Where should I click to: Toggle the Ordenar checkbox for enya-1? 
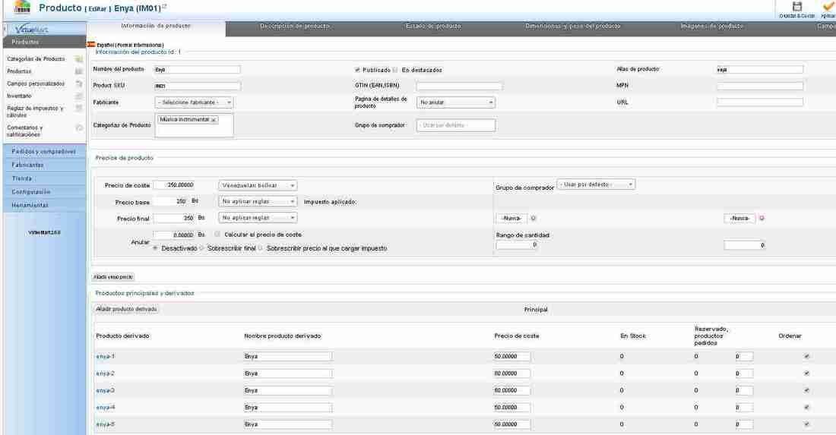pyautogui.click(x=806, y=356)
